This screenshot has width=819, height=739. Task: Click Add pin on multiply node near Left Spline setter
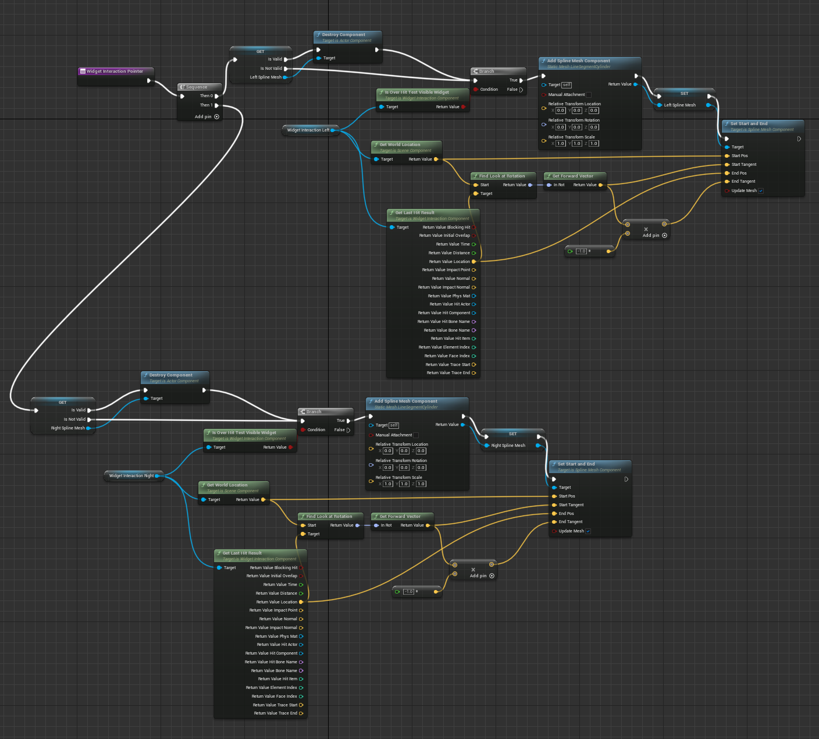(664, 236)
